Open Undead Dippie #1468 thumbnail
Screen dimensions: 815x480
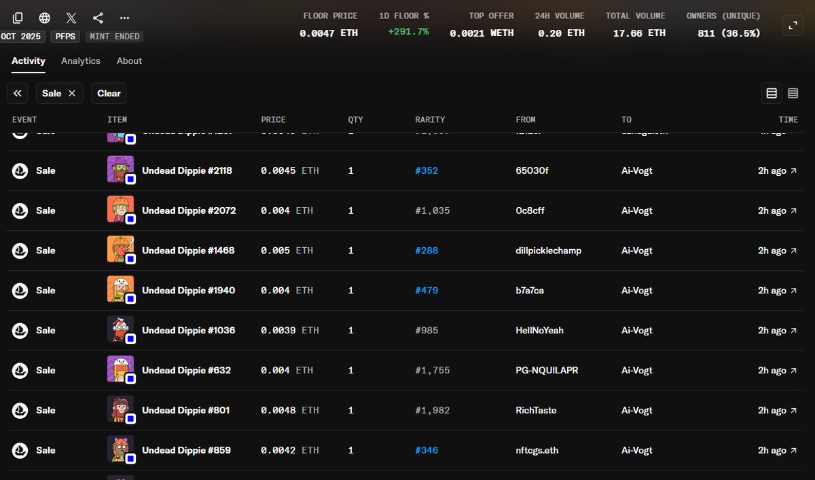pyautogui.click(x=121, y=250)
